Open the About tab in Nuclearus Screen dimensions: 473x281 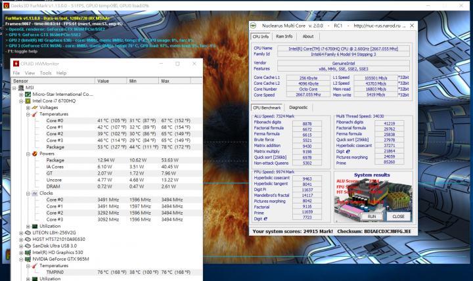[308, 37]
